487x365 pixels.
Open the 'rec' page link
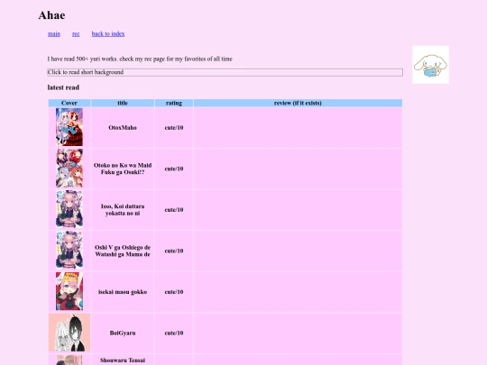coord(76,34)
